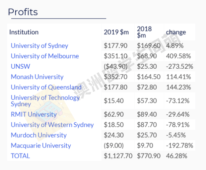Select the -273.52% change cell
This screenshot has height=170, width=206.
[179, 66]
